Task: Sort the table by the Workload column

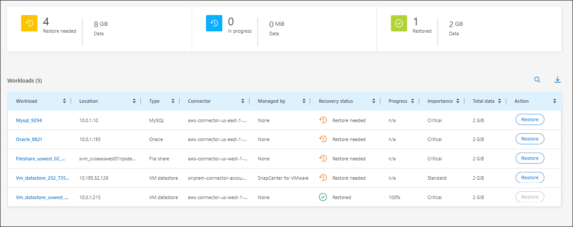Action: [x=65, y=101]
